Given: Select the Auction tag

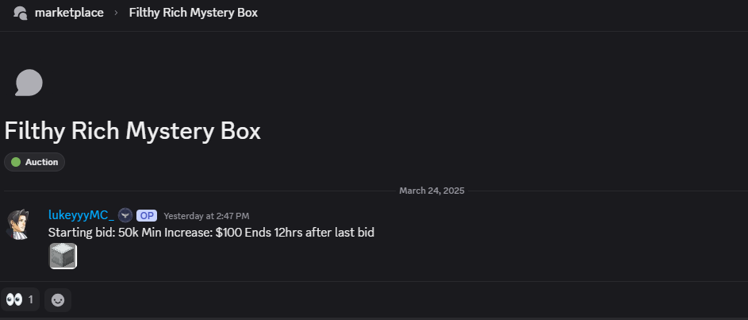Looking at the screenshot, I should point(35,162).
